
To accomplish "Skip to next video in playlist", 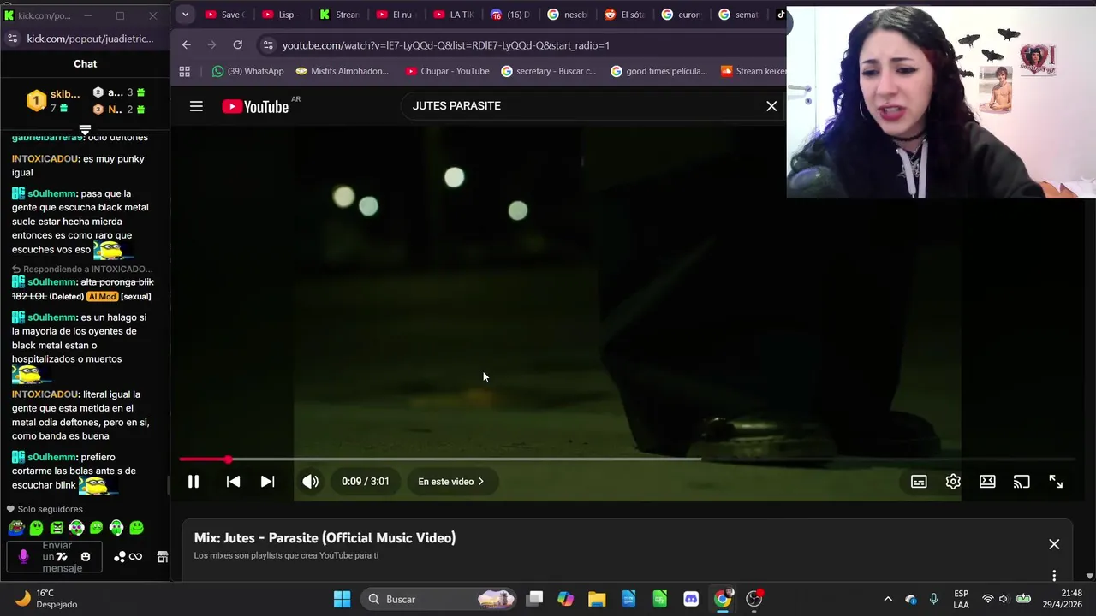I will [267, 482].
